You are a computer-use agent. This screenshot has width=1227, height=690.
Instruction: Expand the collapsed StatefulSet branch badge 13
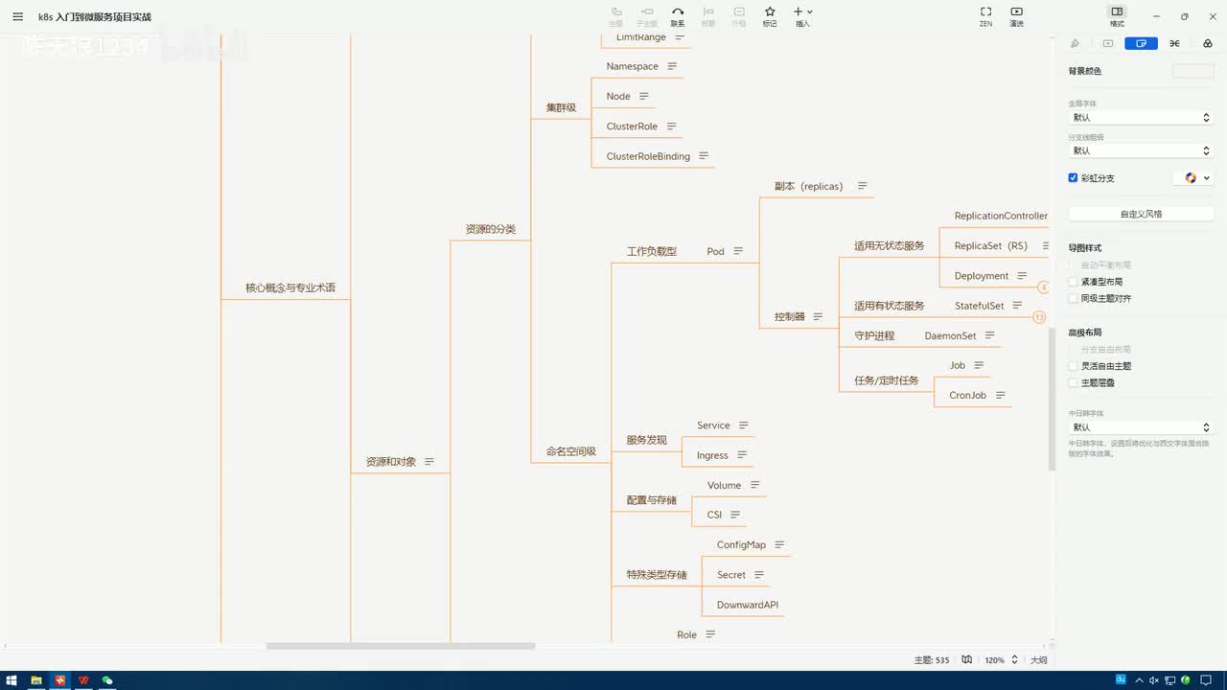point(1039,317)
